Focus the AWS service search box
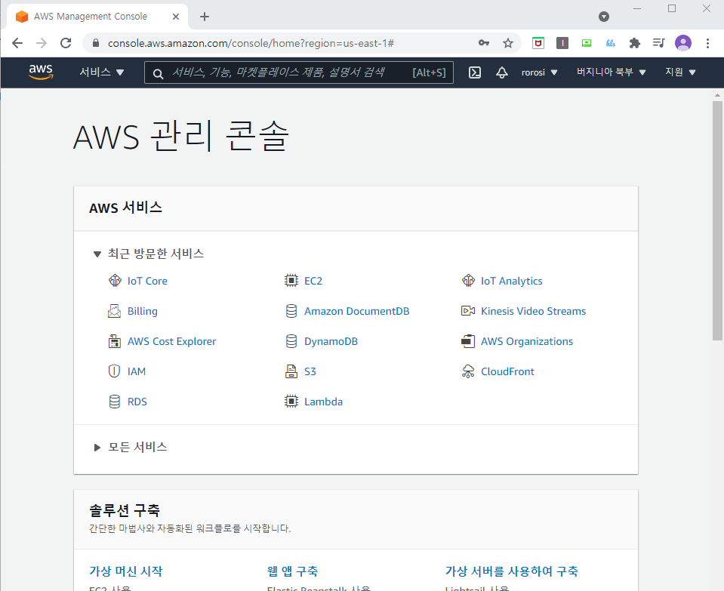Screen dimensions: 724x591 coord(299,72)
